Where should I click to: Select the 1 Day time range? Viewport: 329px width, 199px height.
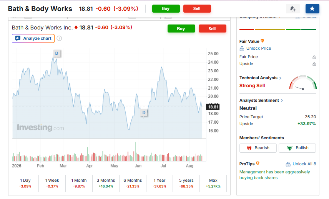(25, 183)
